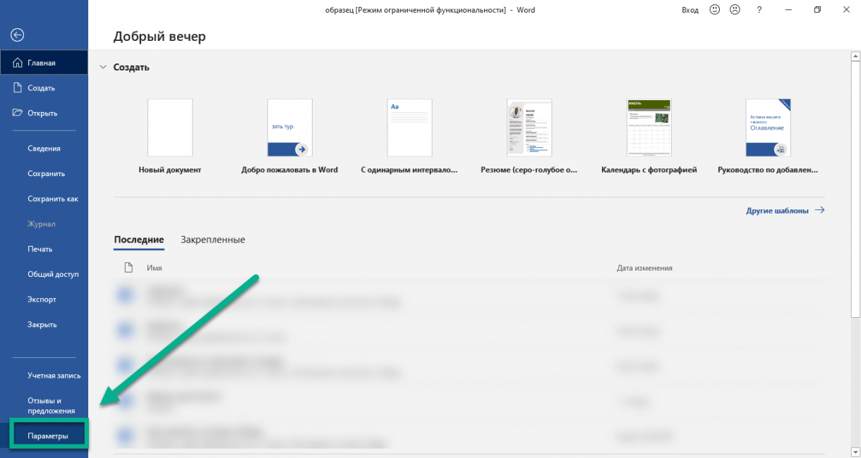Click the back arrow to return to document
The image size is (861, 458).
18,35
